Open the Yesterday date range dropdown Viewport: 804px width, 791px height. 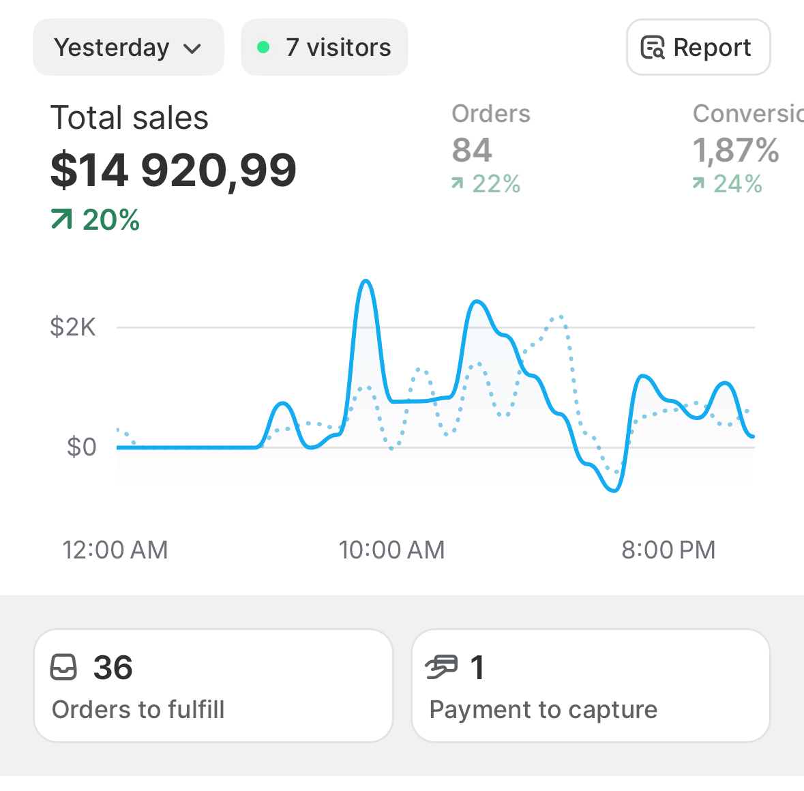pos(128,48)
